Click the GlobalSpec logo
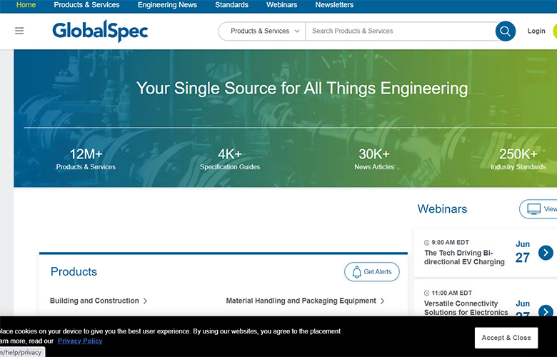The height and width of the screenshot is (357, 557). coord(100,31)
